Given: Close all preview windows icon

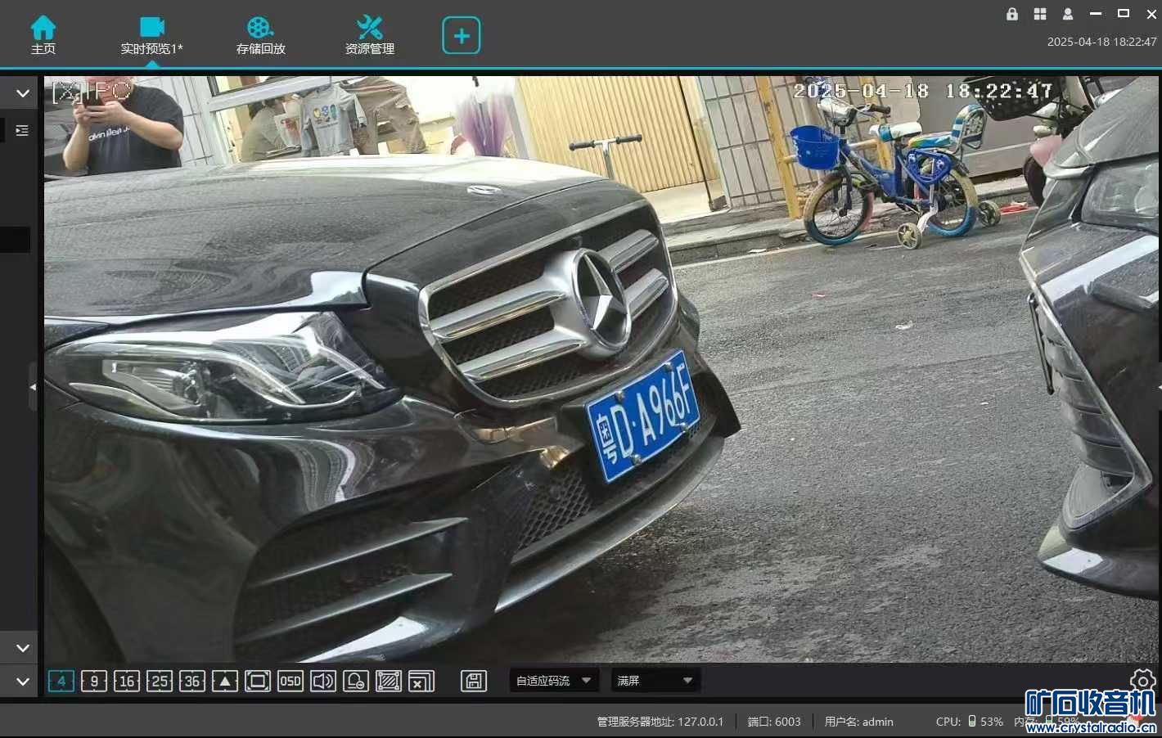Looking at the screenshot, I should click(x=421, y=681).
